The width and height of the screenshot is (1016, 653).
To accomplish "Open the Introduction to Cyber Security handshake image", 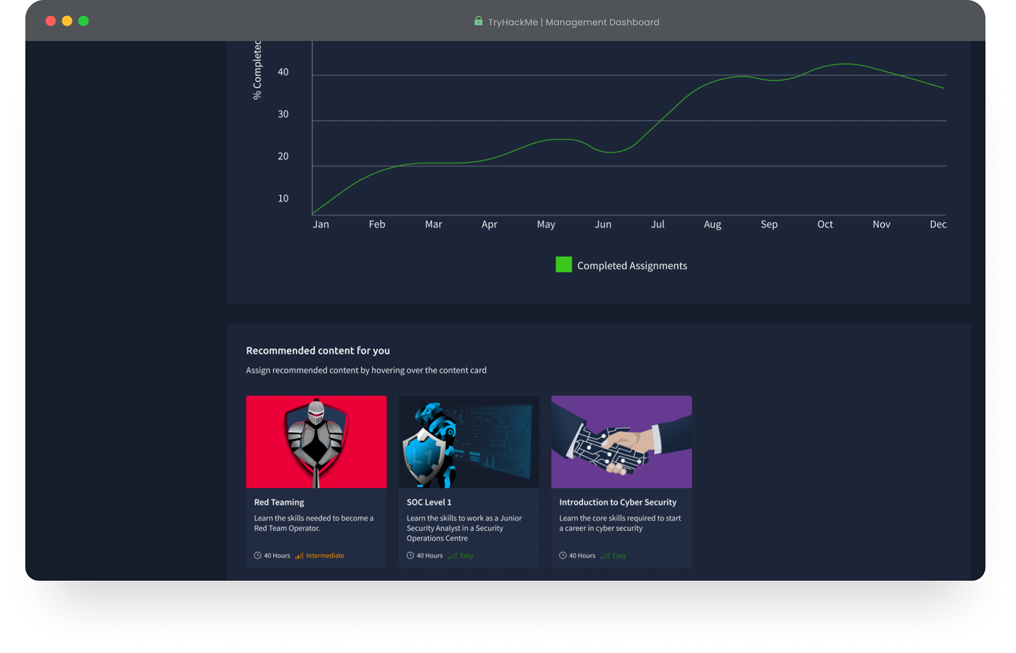I will (x=622, y=442).
